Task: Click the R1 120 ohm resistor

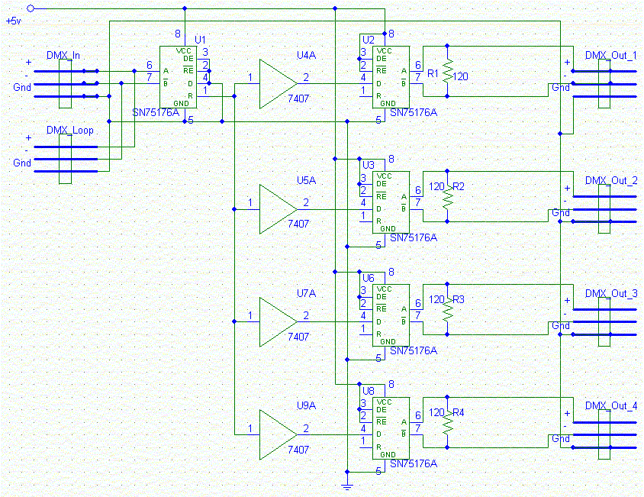Action: click(447, 71)
